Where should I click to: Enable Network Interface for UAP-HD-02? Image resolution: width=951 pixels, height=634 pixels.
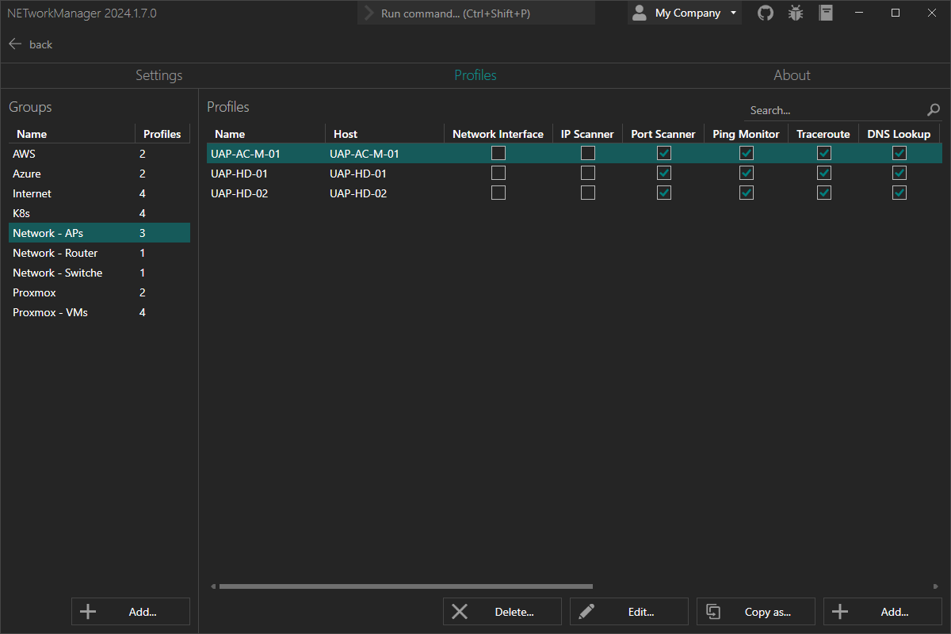coord(498,193)
